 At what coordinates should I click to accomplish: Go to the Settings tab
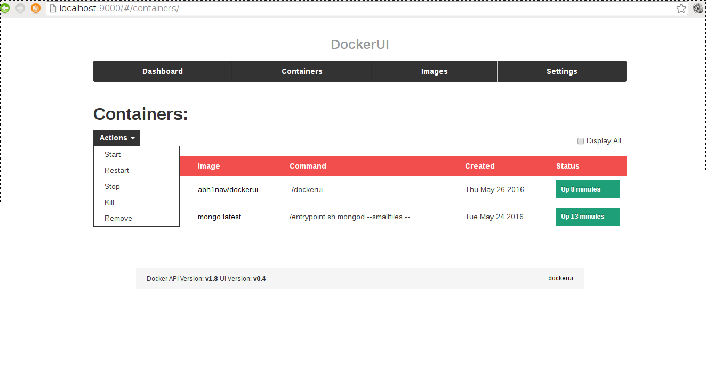pos(561,71)
